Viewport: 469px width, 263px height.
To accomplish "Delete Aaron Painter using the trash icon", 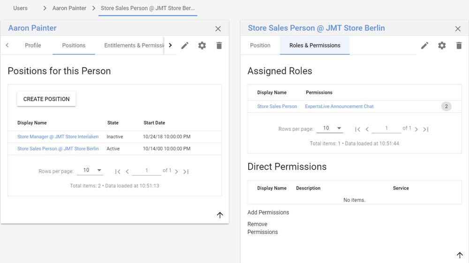I will [x=219, y=45].
